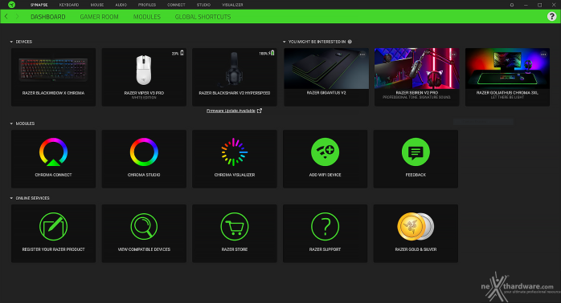This screenshot has width=561, height=303.
Task: Open Razer BlackShark V2 HyperSpeed device
Action: click(x=235, y=77)
